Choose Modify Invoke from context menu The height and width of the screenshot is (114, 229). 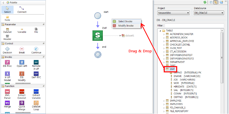tap(126, 26)
